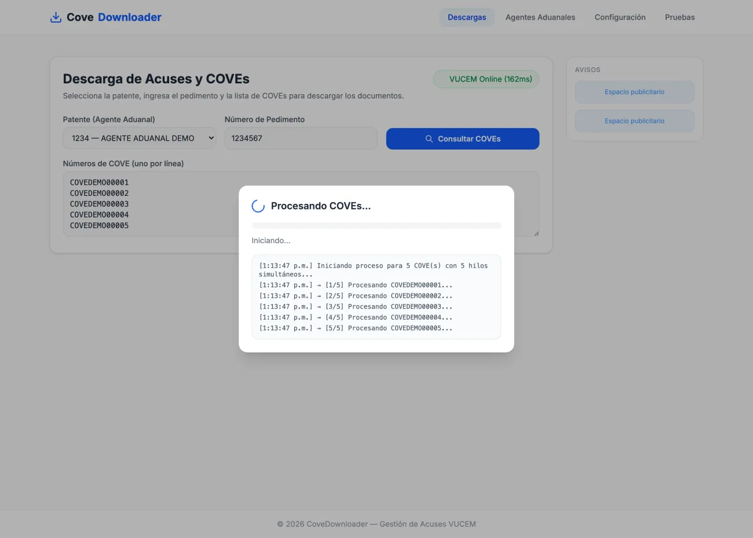
Task: Click log line [2/5] Procesando COVEDEM000002
Action: [x=356, y=296]
